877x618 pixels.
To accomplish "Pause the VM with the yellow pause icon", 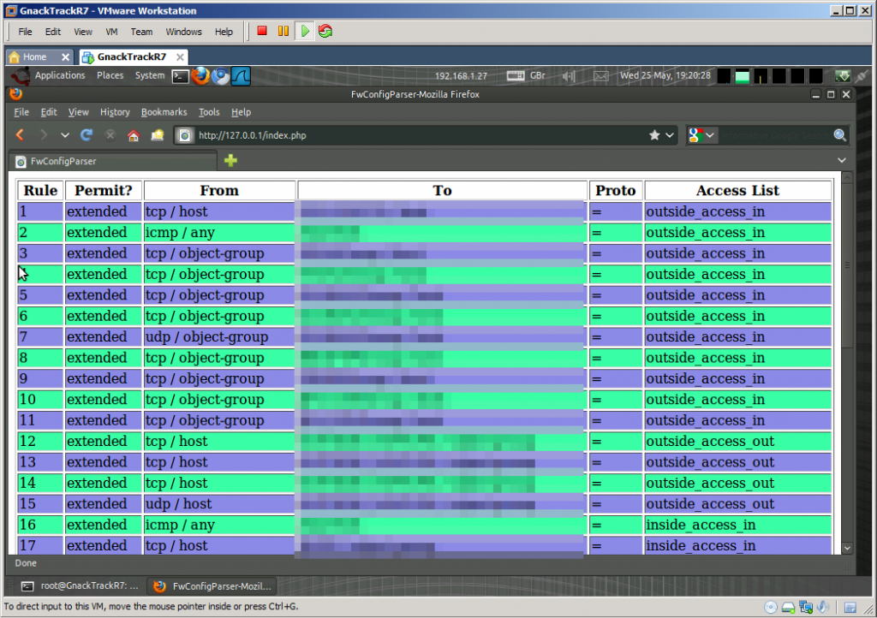I will pos(283,31).
